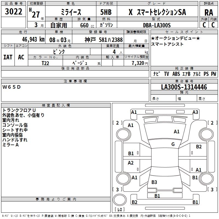Click the 注意事項欄 section header
The width and height of the screenshot is (219, 219).
[x=75, y=81]
